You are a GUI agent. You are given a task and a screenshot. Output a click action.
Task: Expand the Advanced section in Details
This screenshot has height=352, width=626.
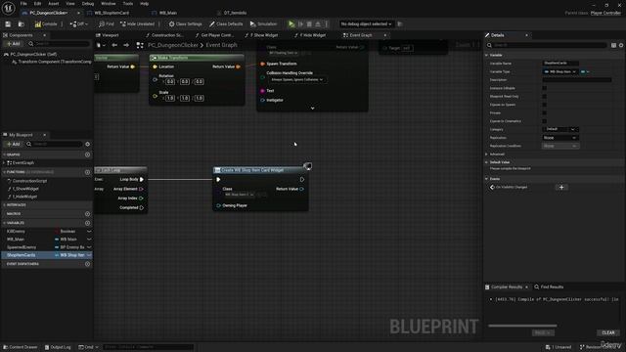point(487,154)
